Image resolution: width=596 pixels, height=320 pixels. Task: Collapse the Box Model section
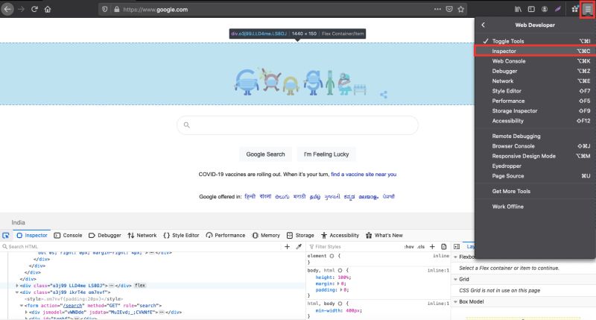coord(455,302)
